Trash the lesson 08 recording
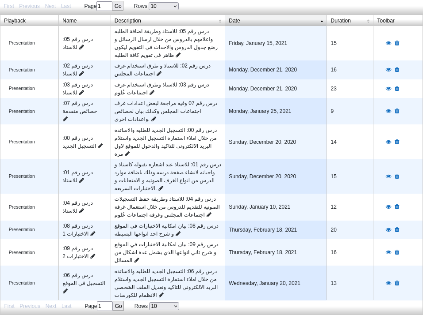This screenshot has height=315, width=438. (397, 230)
